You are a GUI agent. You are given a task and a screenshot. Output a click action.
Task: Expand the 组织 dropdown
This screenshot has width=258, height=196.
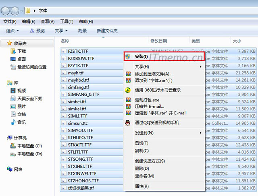click(12, 31)
